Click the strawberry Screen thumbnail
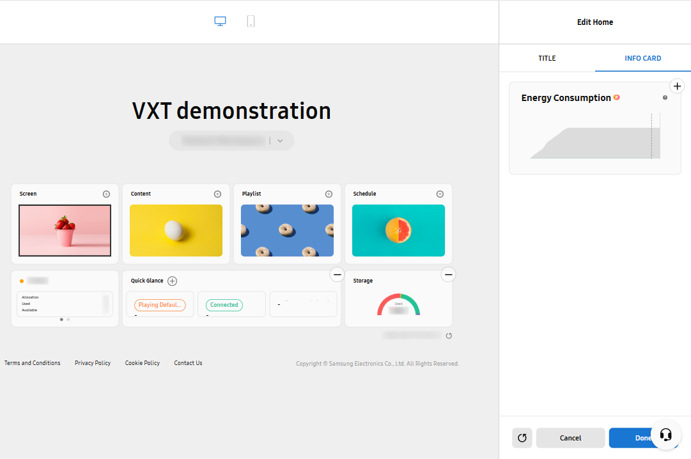The height and width of the screenshot is (459, 691). tap(65, 230)
